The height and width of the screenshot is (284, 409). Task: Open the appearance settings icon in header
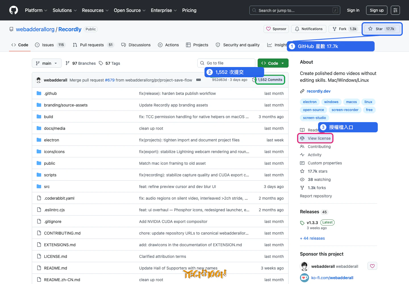pyautogui.click(x=395, y=10)
